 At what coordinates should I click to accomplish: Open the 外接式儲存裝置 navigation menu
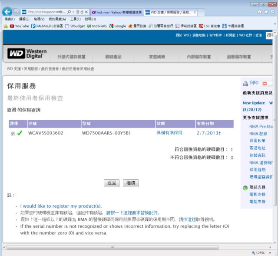(71, 57)
